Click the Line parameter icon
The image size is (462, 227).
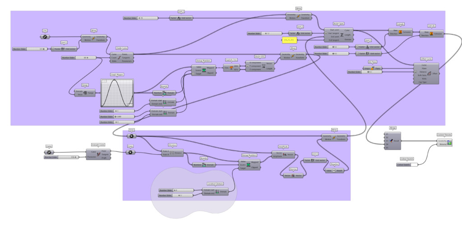click(45, 36)
